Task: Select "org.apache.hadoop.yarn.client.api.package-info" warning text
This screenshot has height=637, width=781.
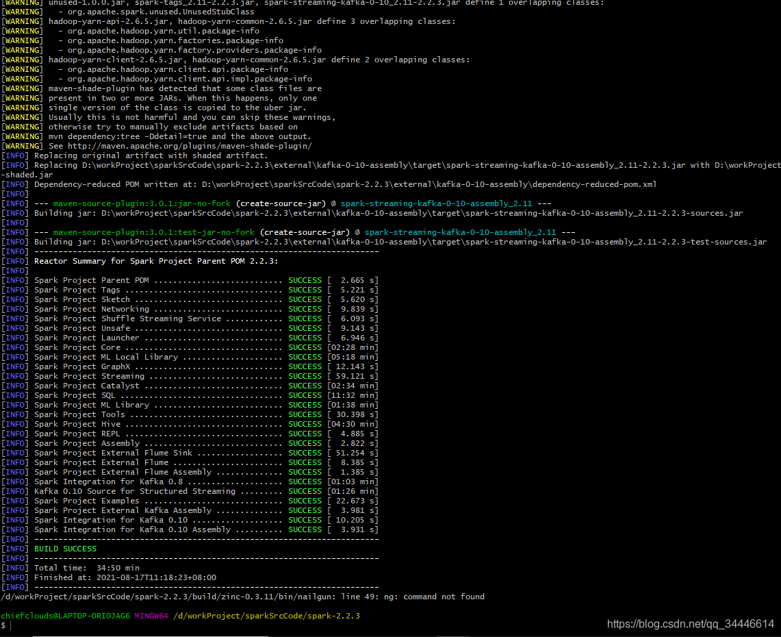Action: click(x=178, y=69)
